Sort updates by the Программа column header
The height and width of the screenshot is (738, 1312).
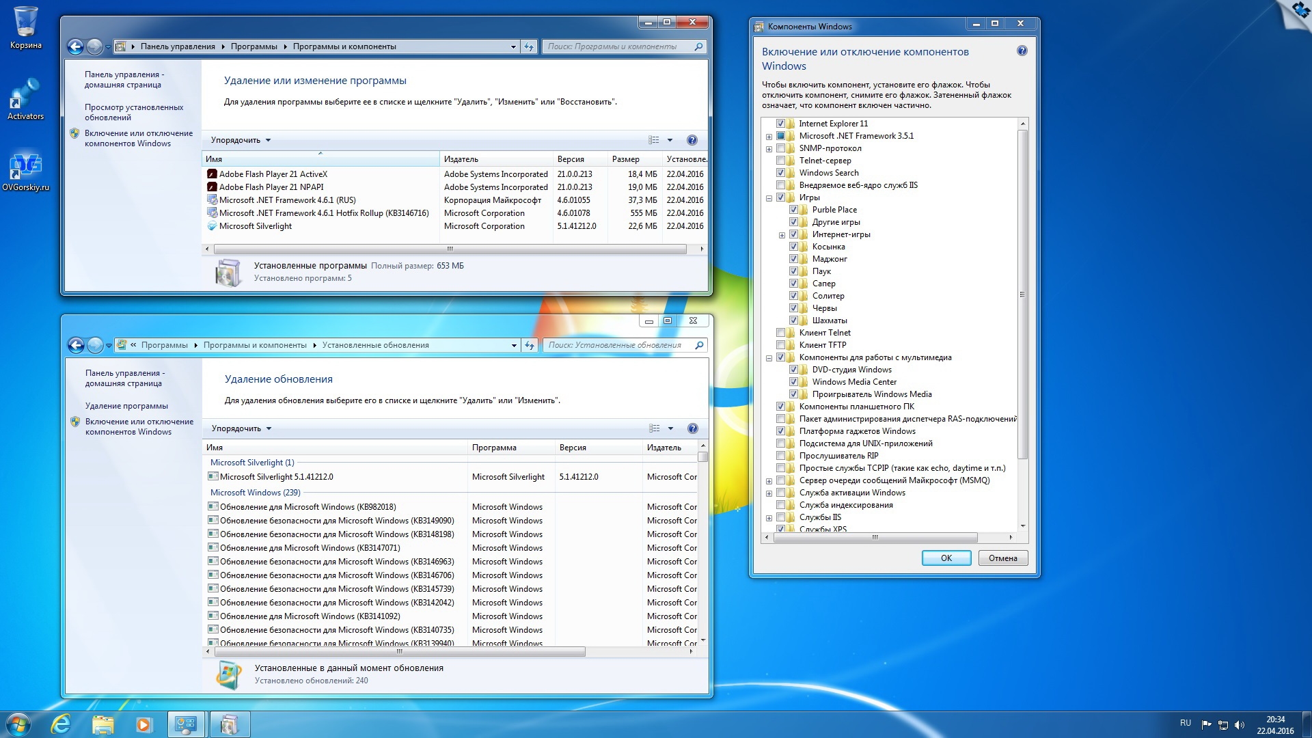[512, 448]
